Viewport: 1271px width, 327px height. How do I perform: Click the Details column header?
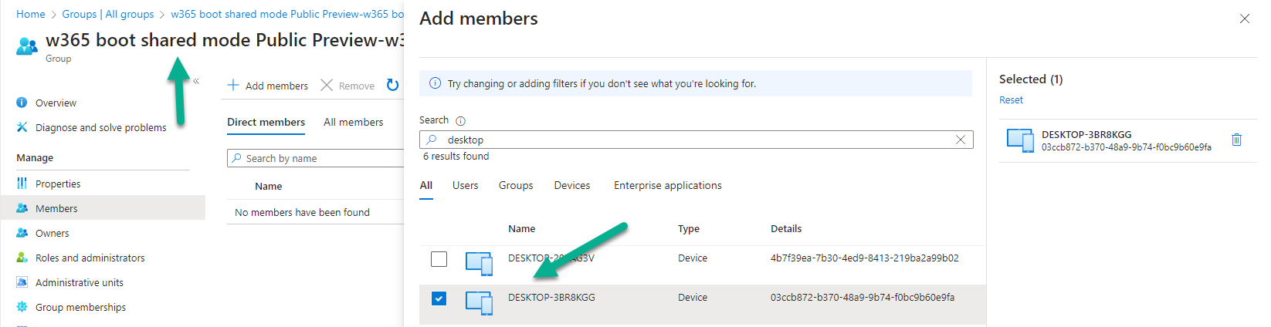(786, 228)
